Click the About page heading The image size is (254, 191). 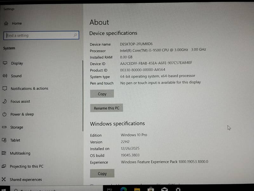coord(99,22)
